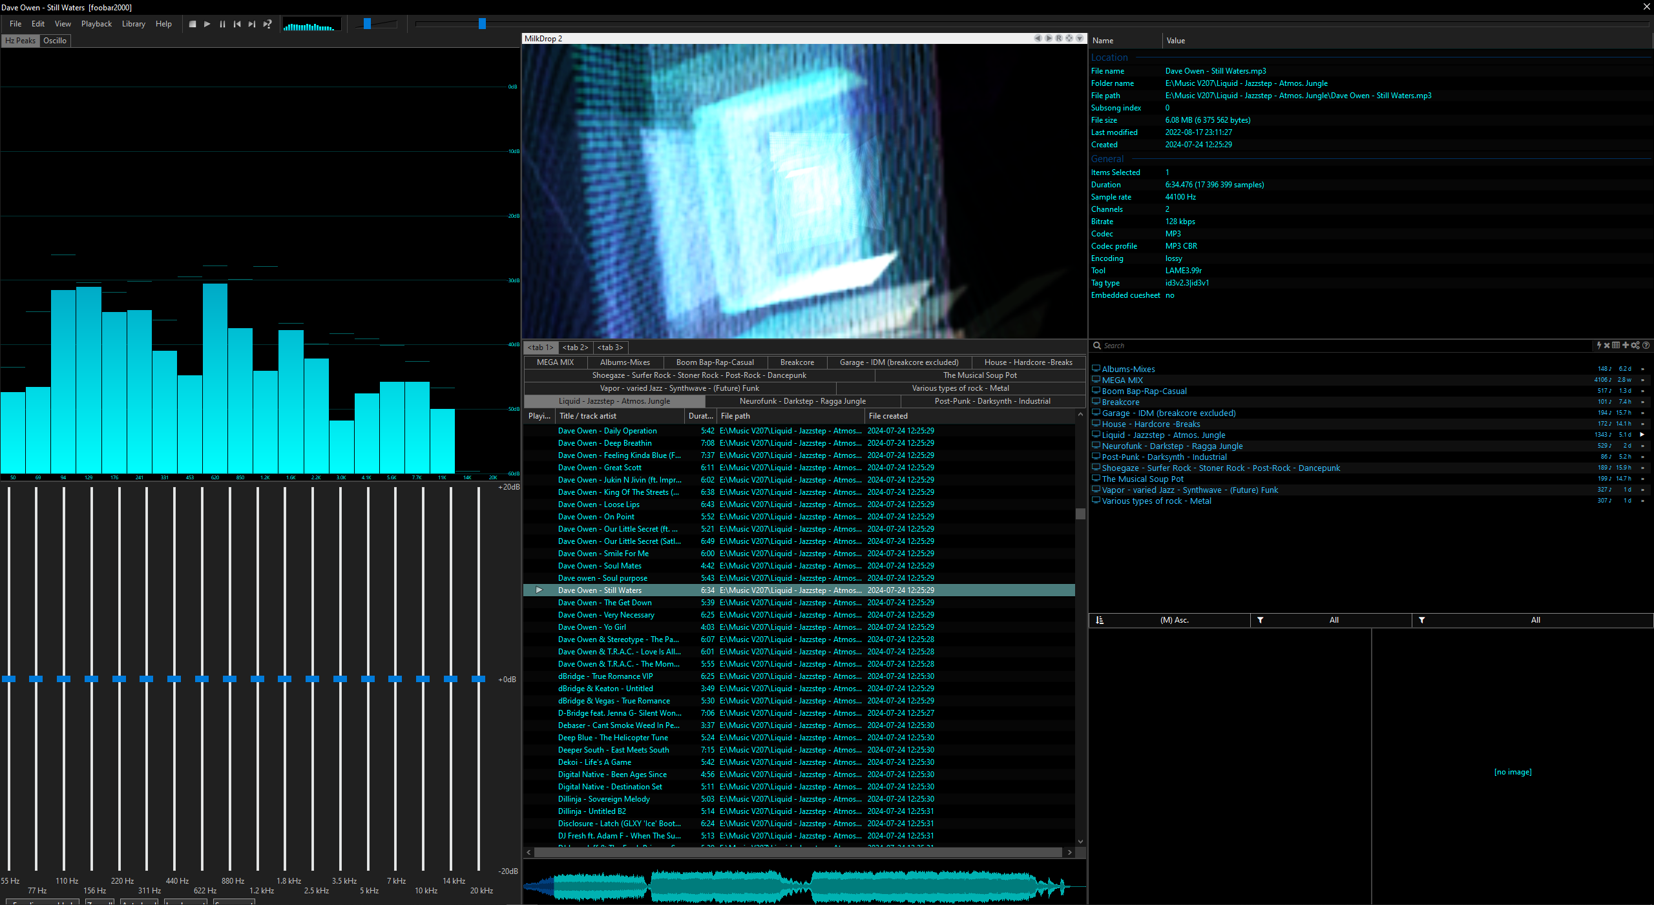This screenshot has height=905, width=1654.
Task: Play a random track
Action: (x=267, y=24)
